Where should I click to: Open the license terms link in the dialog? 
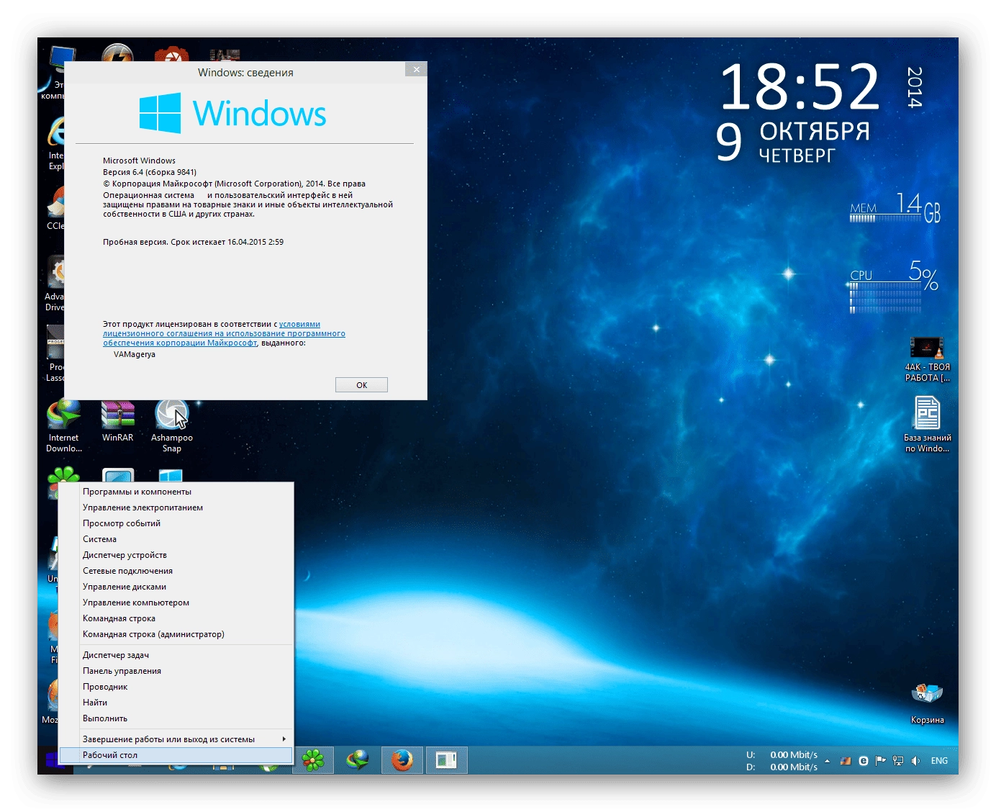pyautogui.click(x=224, y=333)
